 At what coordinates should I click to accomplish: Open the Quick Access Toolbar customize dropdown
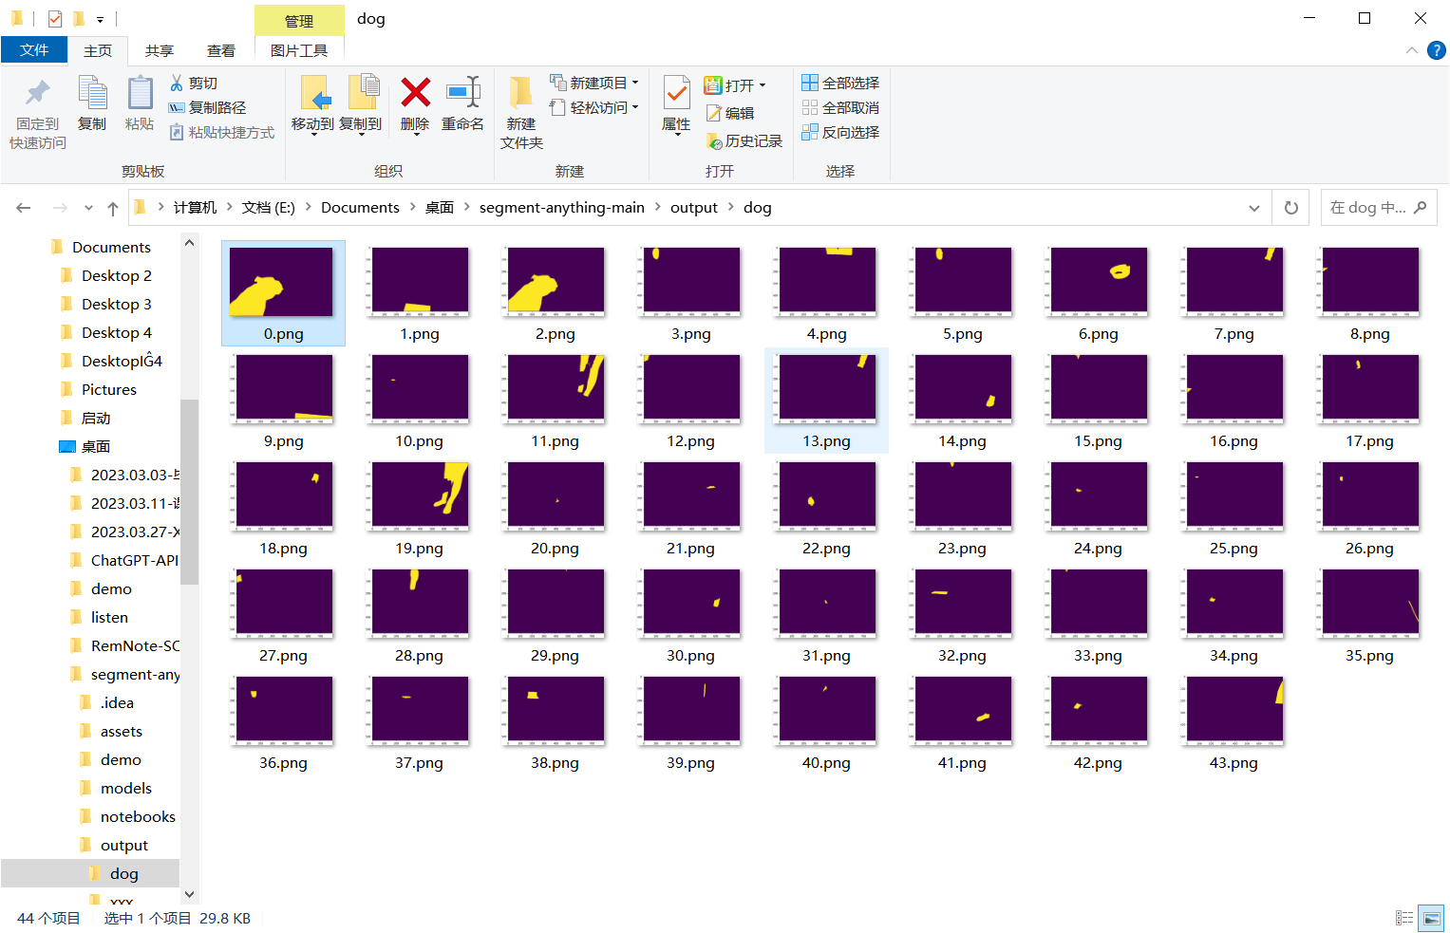[100, 19]
